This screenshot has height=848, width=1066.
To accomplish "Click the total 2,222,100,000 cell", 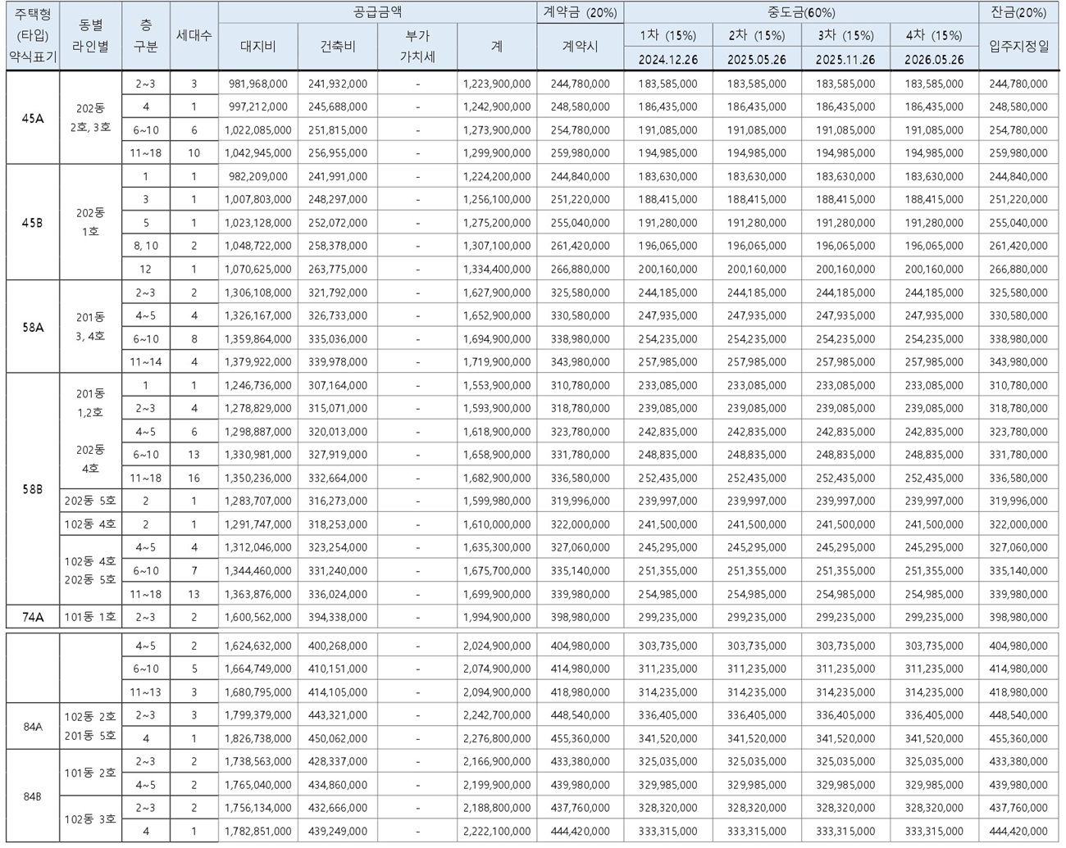I will (x=497, y=831).
